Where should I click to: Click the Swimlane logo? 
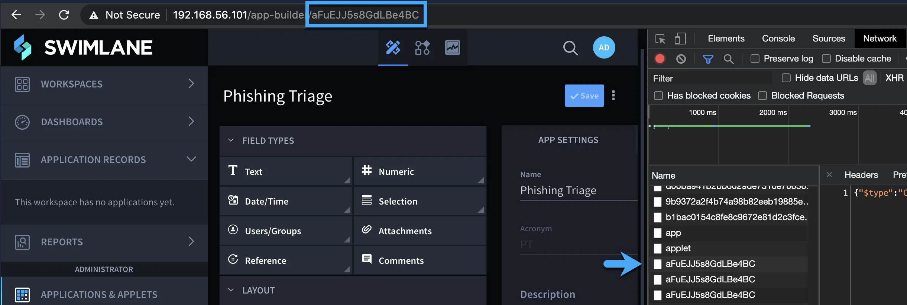83,47
